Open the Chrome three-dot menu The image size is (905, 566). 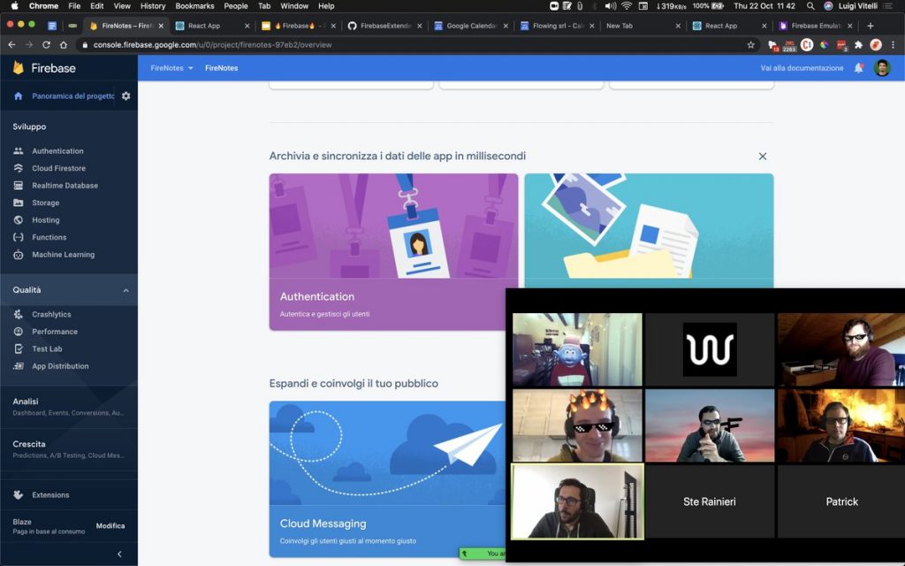click(x=894, y=44)
